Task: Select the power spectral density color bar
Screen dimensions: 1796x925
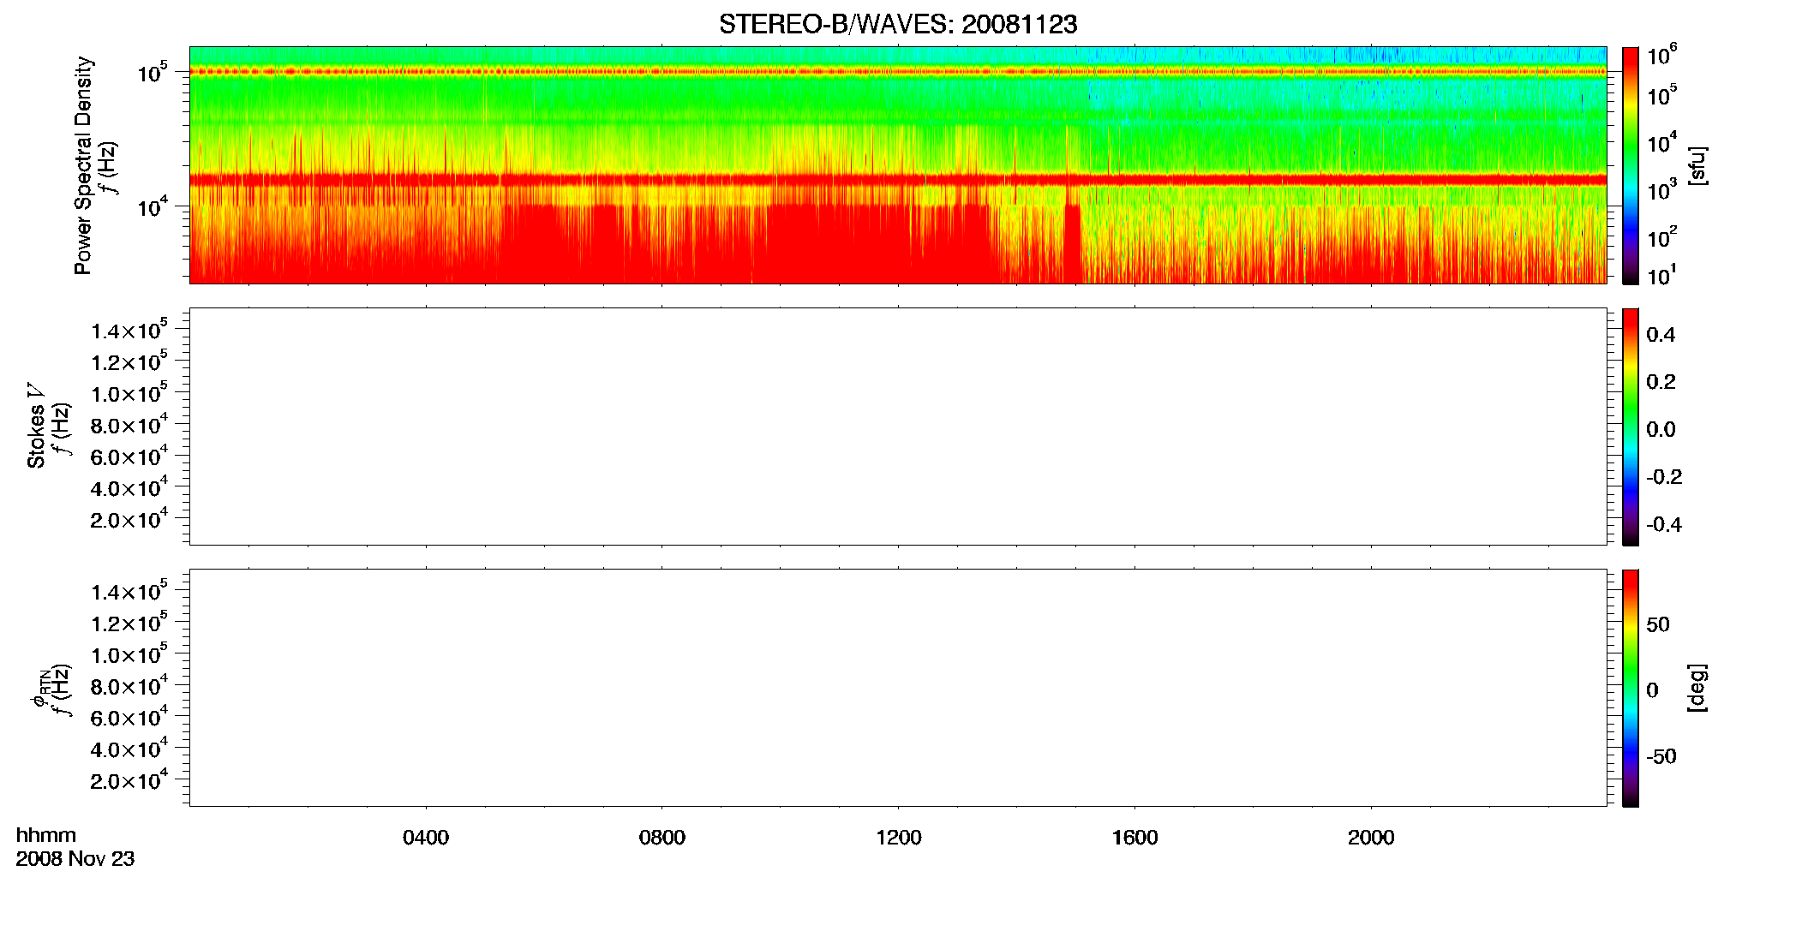Action: [x=1631, y=165]
